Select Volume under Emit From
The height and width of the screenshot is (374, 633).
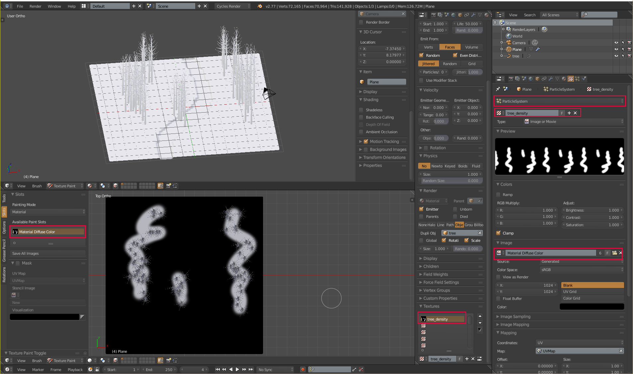(472, 47)
